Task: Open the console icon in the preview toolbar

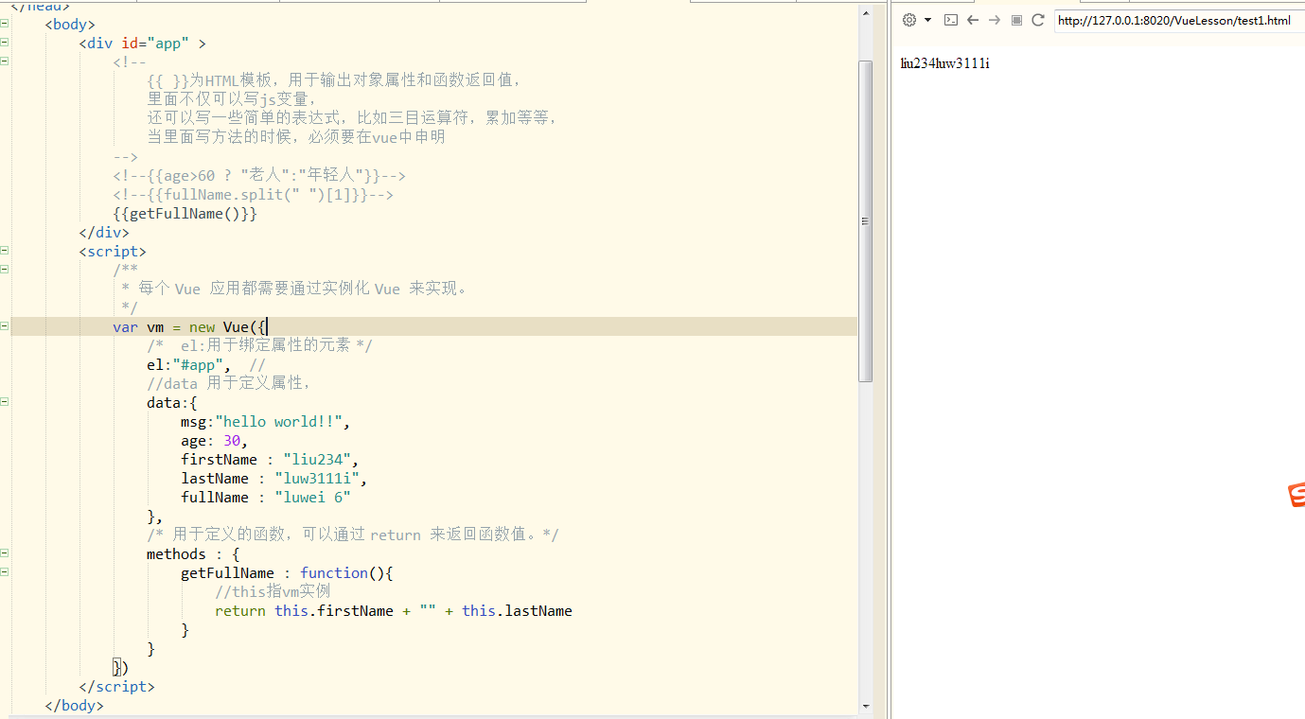Action: (951, 20)
